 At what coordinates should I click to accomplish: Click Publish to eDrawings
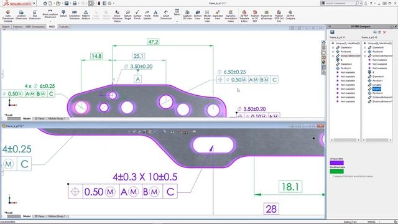tap(267, 15)
